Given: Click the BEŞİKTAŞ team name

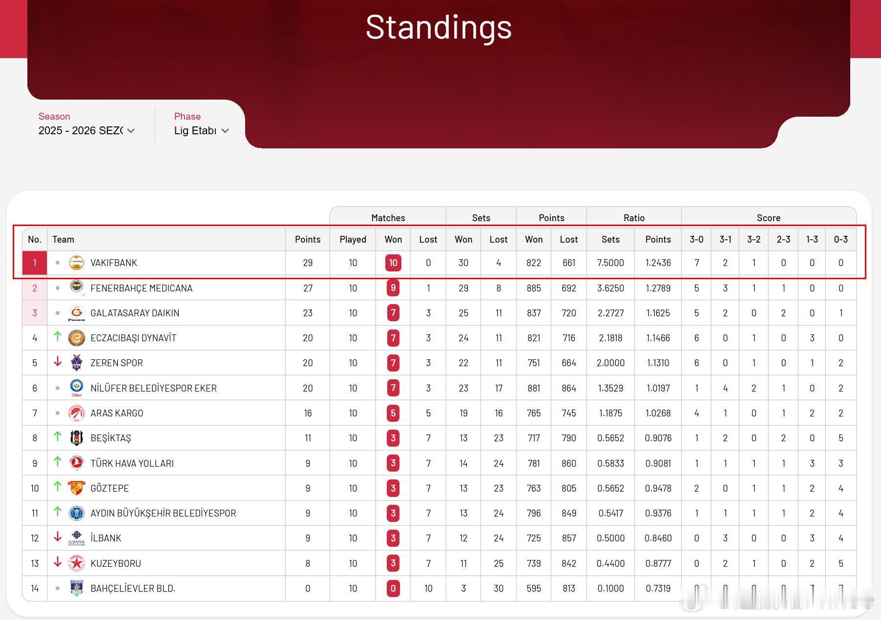Looking at the screenshot, I should pyautogui.click(x=111, y=438).
